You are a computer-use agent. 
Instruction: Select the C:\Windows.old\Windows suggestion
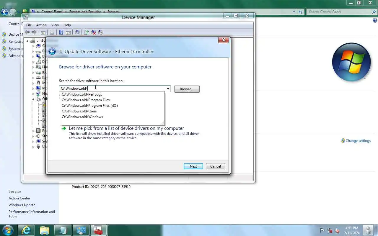[112, 117]
